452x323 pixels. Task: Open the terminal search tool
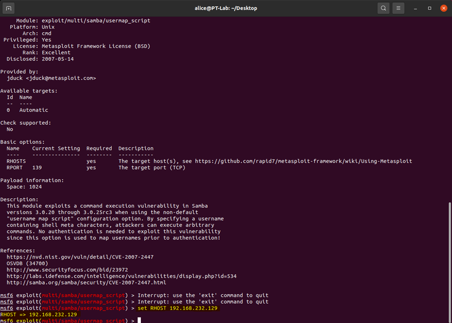pyautogui.click(x=384, y=8)
